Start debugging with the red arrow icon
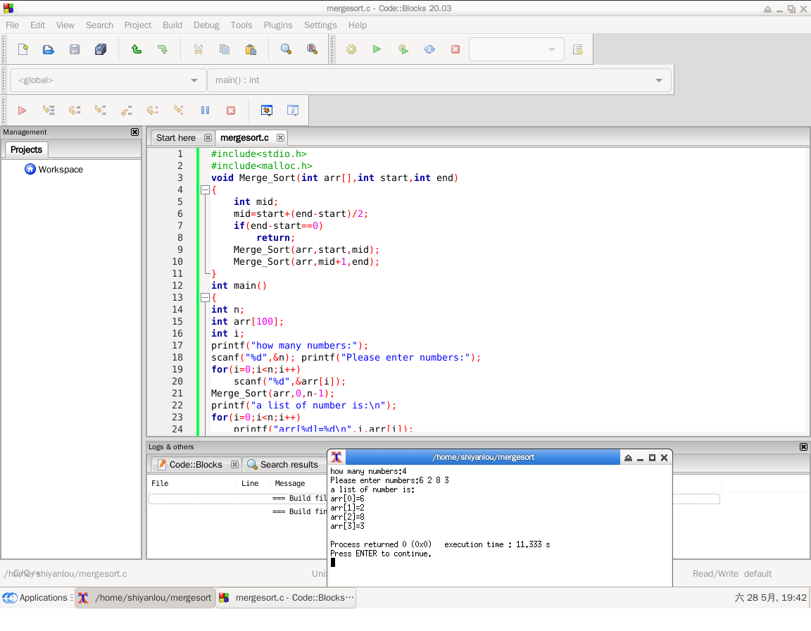The height and width of the screenshot is (631, 811). pos(22,110)
